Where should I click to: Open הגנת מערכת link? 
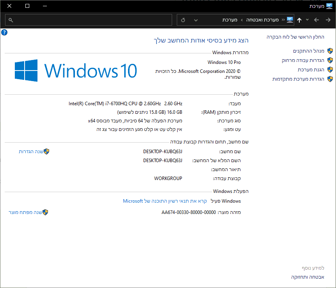coord(311,70)
